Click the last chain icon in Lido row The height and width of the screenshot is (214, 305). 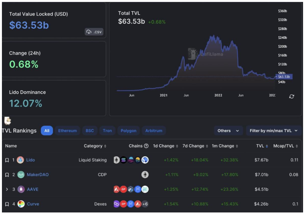[x=145, y=160]
